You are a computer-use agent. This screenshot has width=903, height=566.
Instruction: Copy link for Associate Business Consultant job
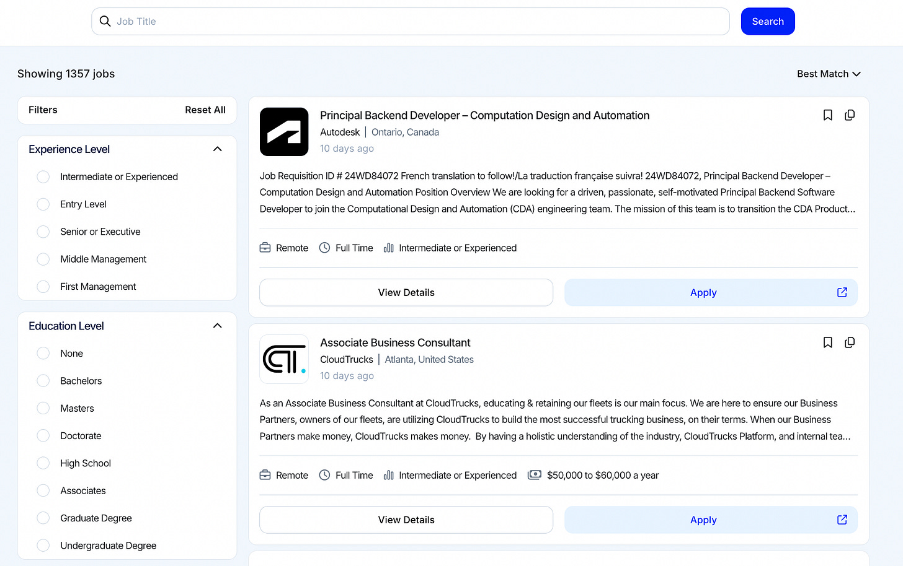850,342
